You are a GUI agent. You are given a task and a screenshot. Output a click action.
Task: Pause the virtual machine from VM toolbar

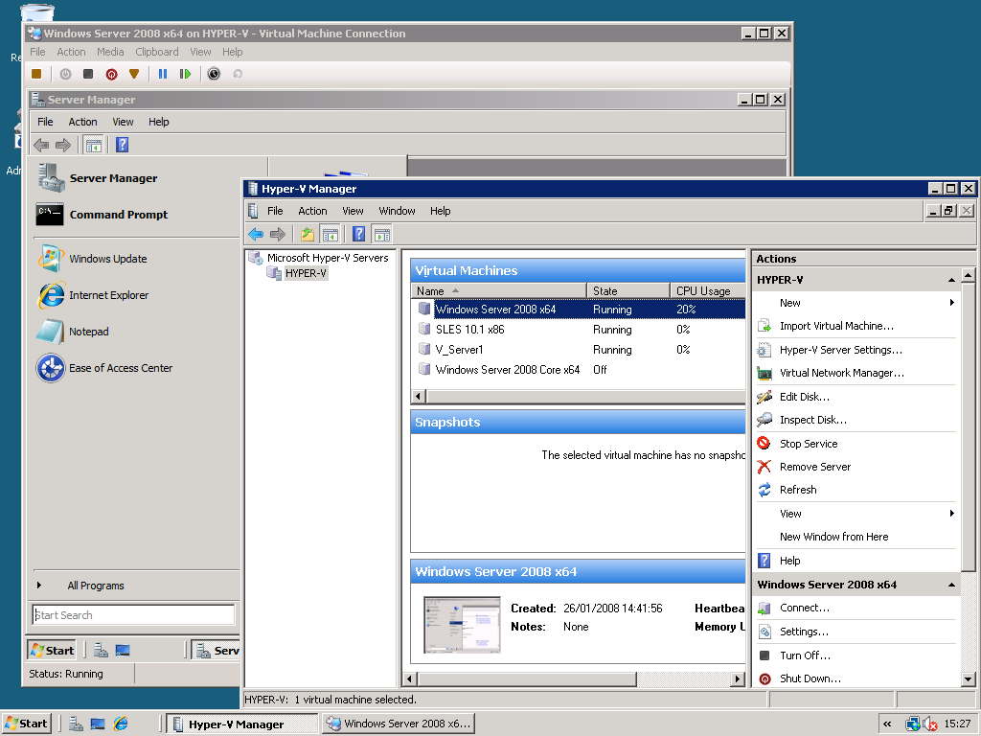point(163,74)
